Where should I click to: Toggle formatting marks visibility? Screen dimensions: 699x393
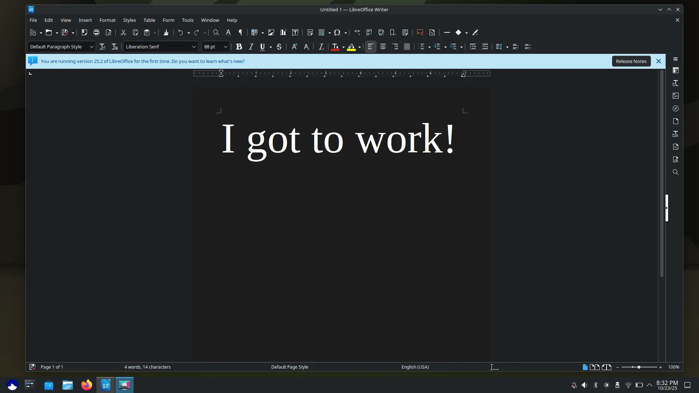pyautogui.click(x=240, y=32)
